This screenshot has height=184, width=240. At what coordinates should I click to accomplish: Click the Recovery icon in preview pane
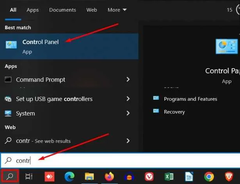[x=156, y=111]
